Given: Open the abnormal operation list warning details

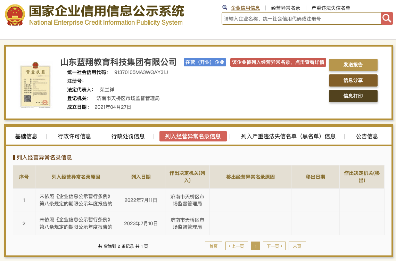Looking at the screenshot, I should click(x=278, y=62).
